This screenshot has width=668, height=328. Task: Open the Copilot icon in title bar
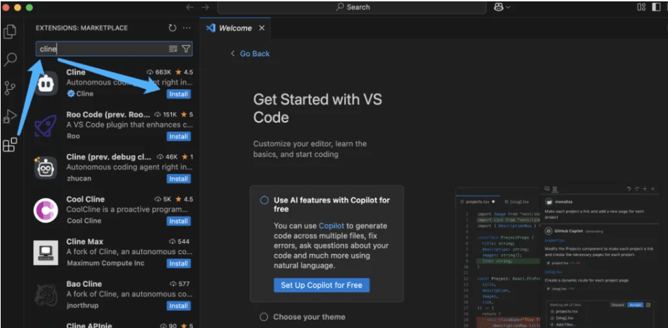[x=499, y=8]
